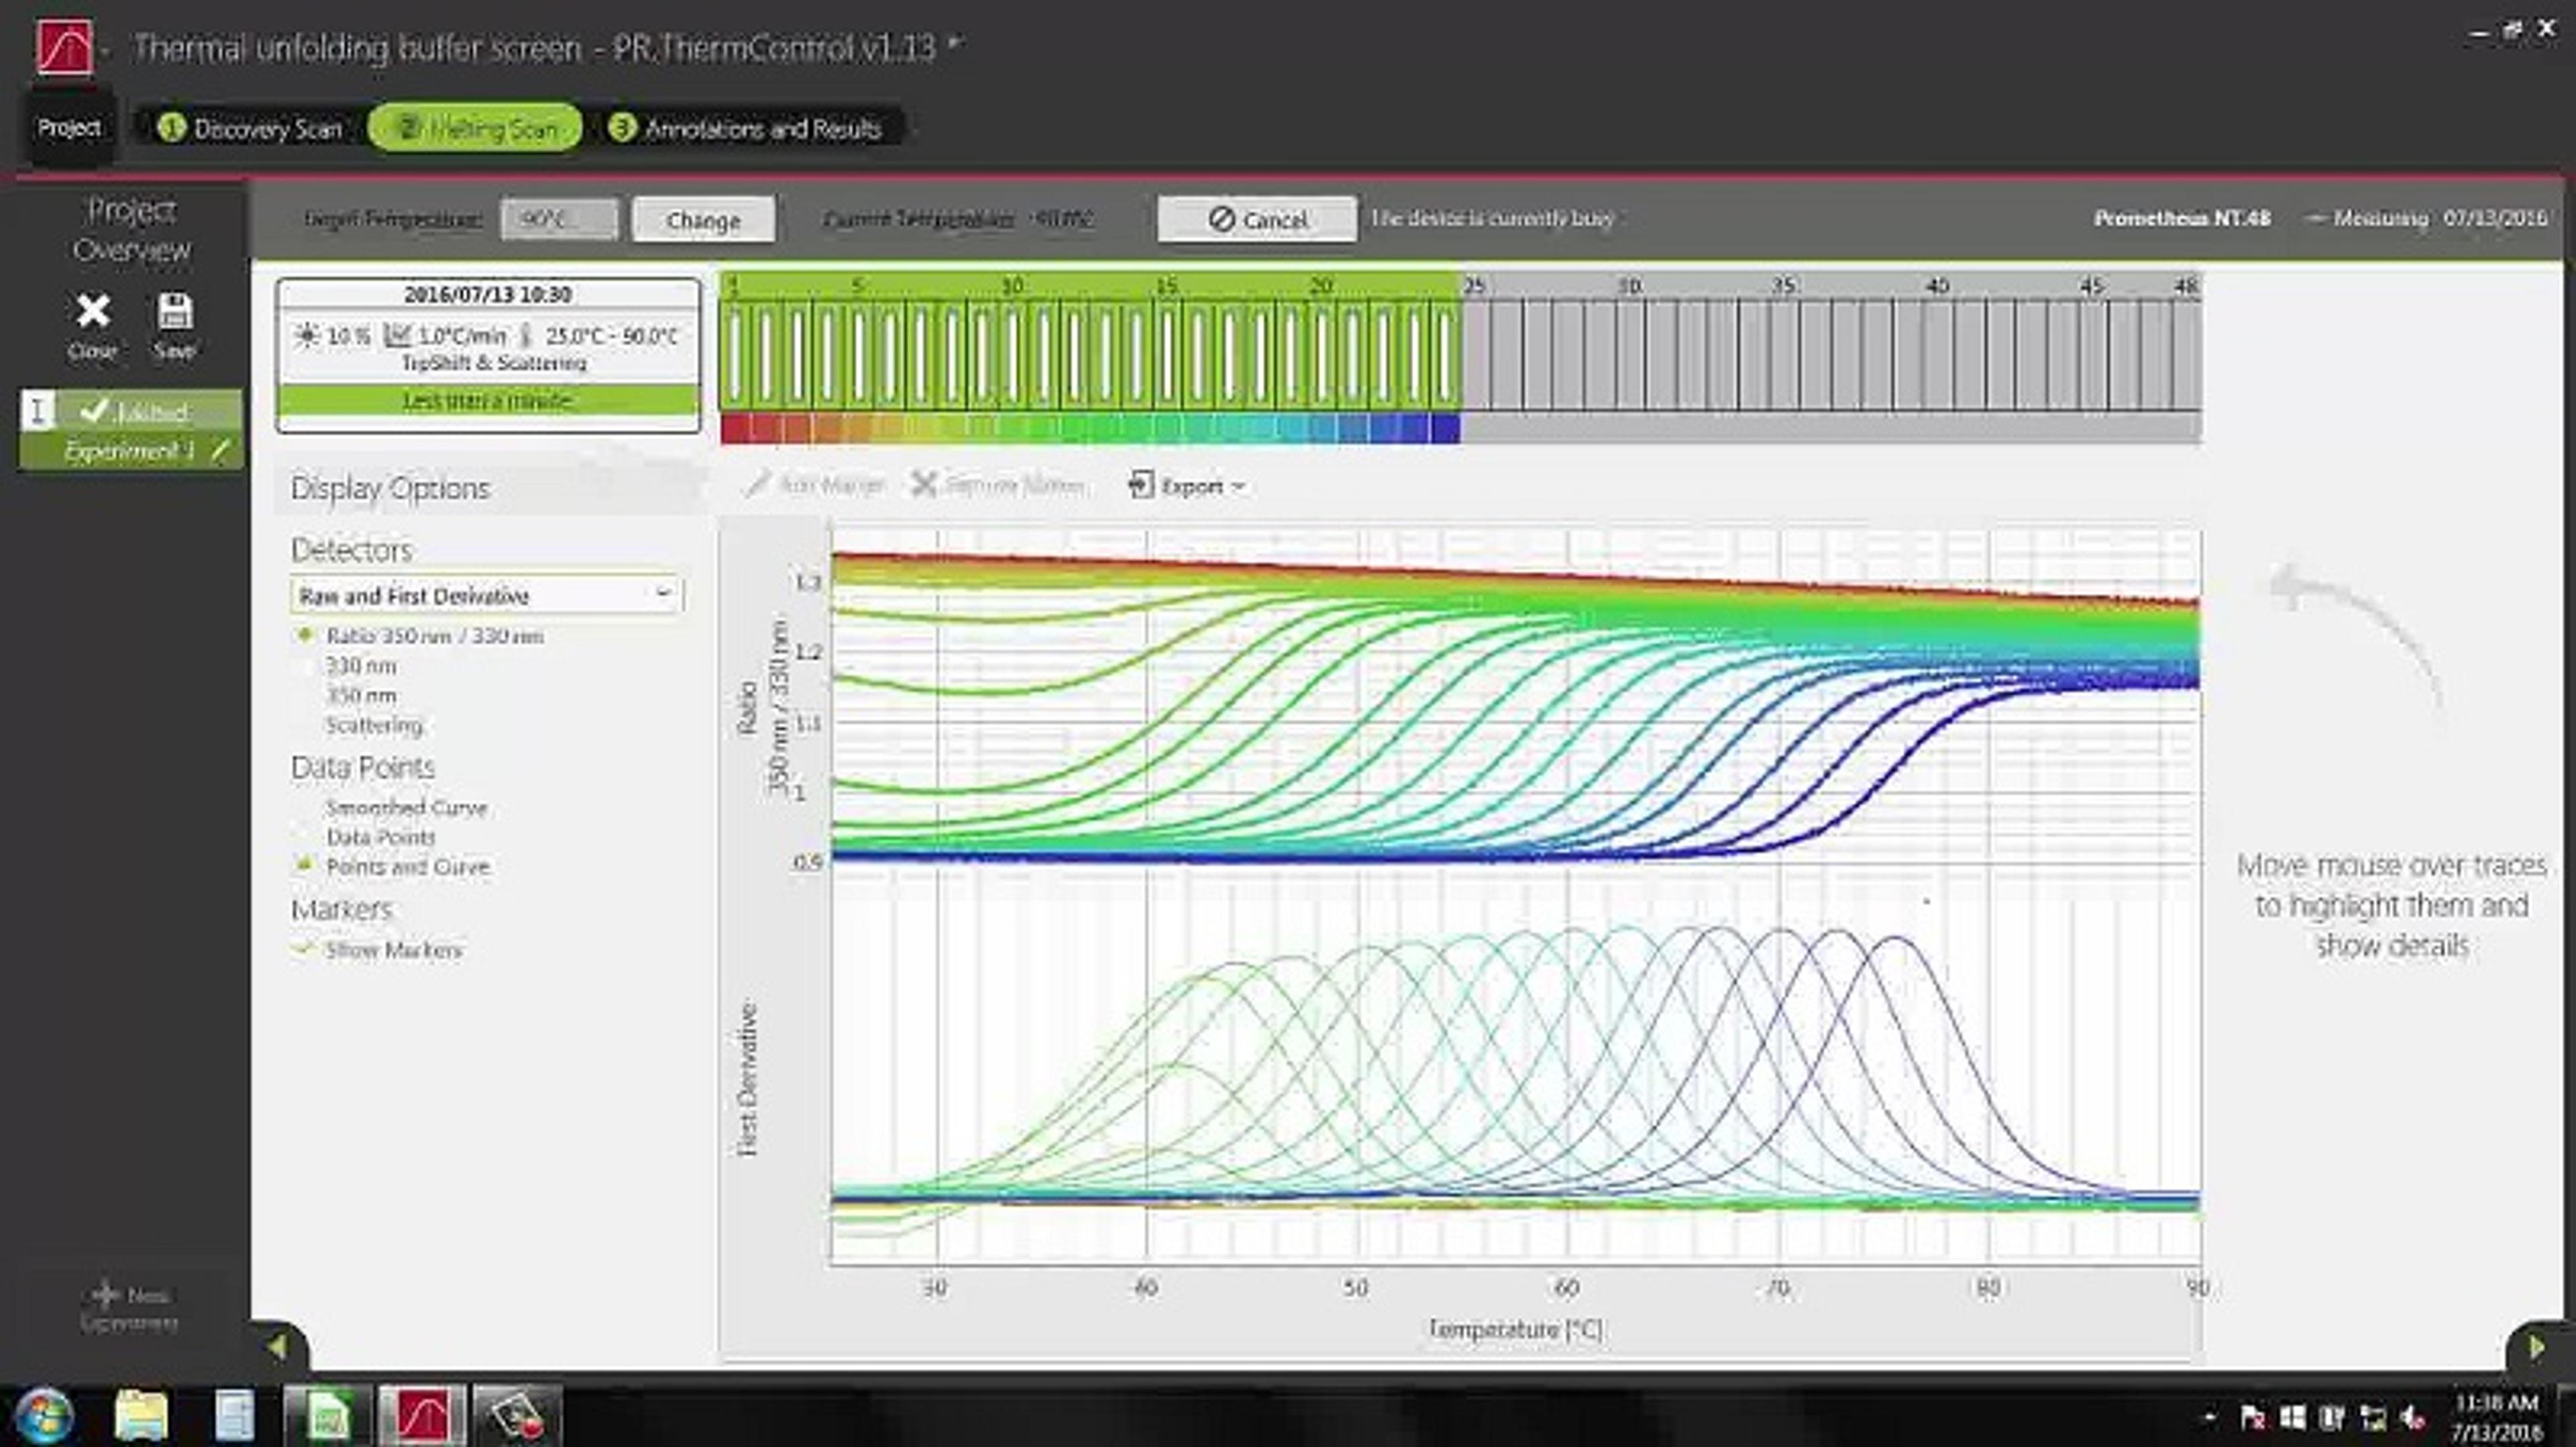This screenshot has width=2576, height=1447.
Task: Select the Scattering detector option
Action: click(373, 725)
